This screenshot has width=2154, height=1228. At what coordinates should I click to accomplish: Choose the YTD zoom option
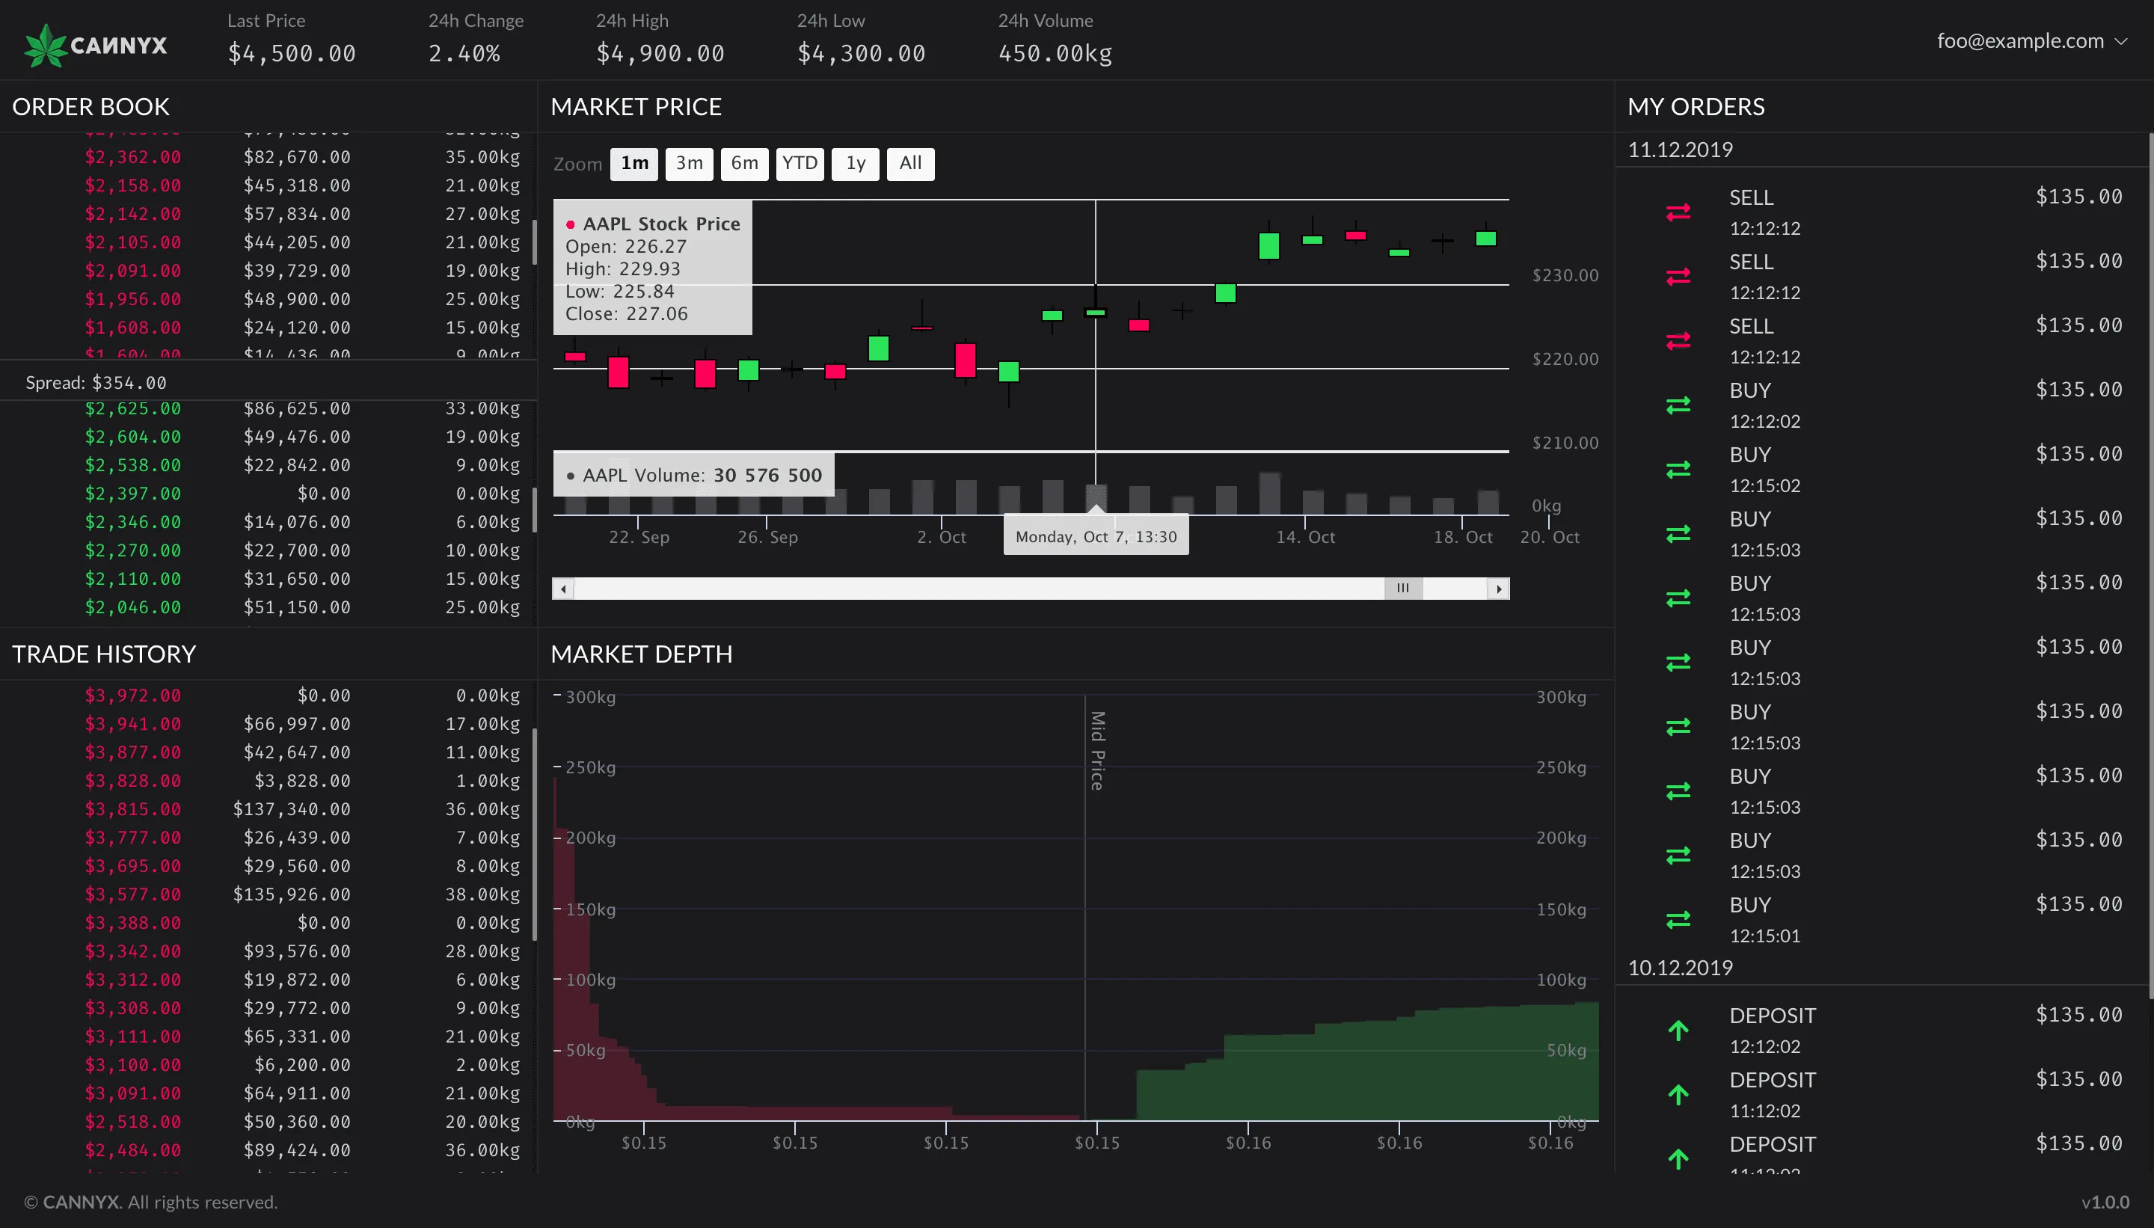point(800,163)
